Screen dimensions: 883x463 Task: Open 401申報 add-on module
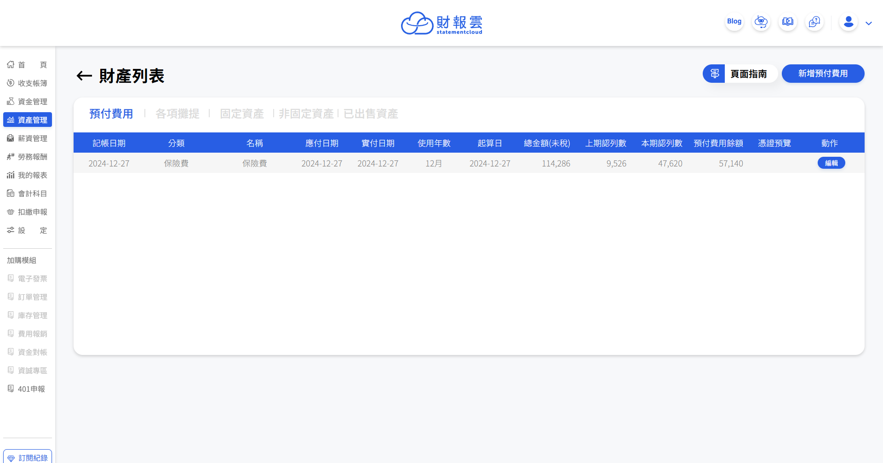coord(28,389)
